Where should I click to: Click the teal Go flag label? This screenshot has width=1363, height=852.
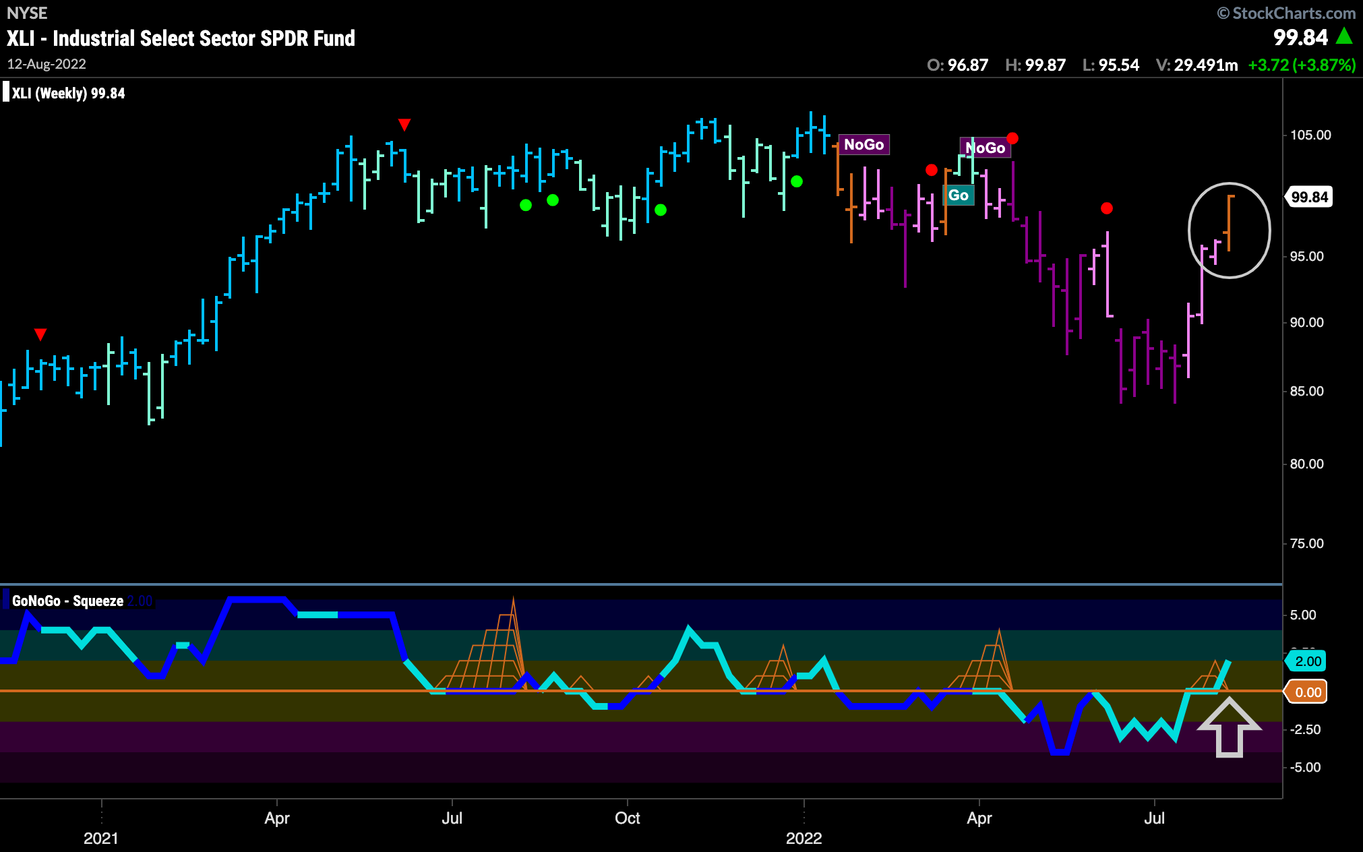[958, 195]
